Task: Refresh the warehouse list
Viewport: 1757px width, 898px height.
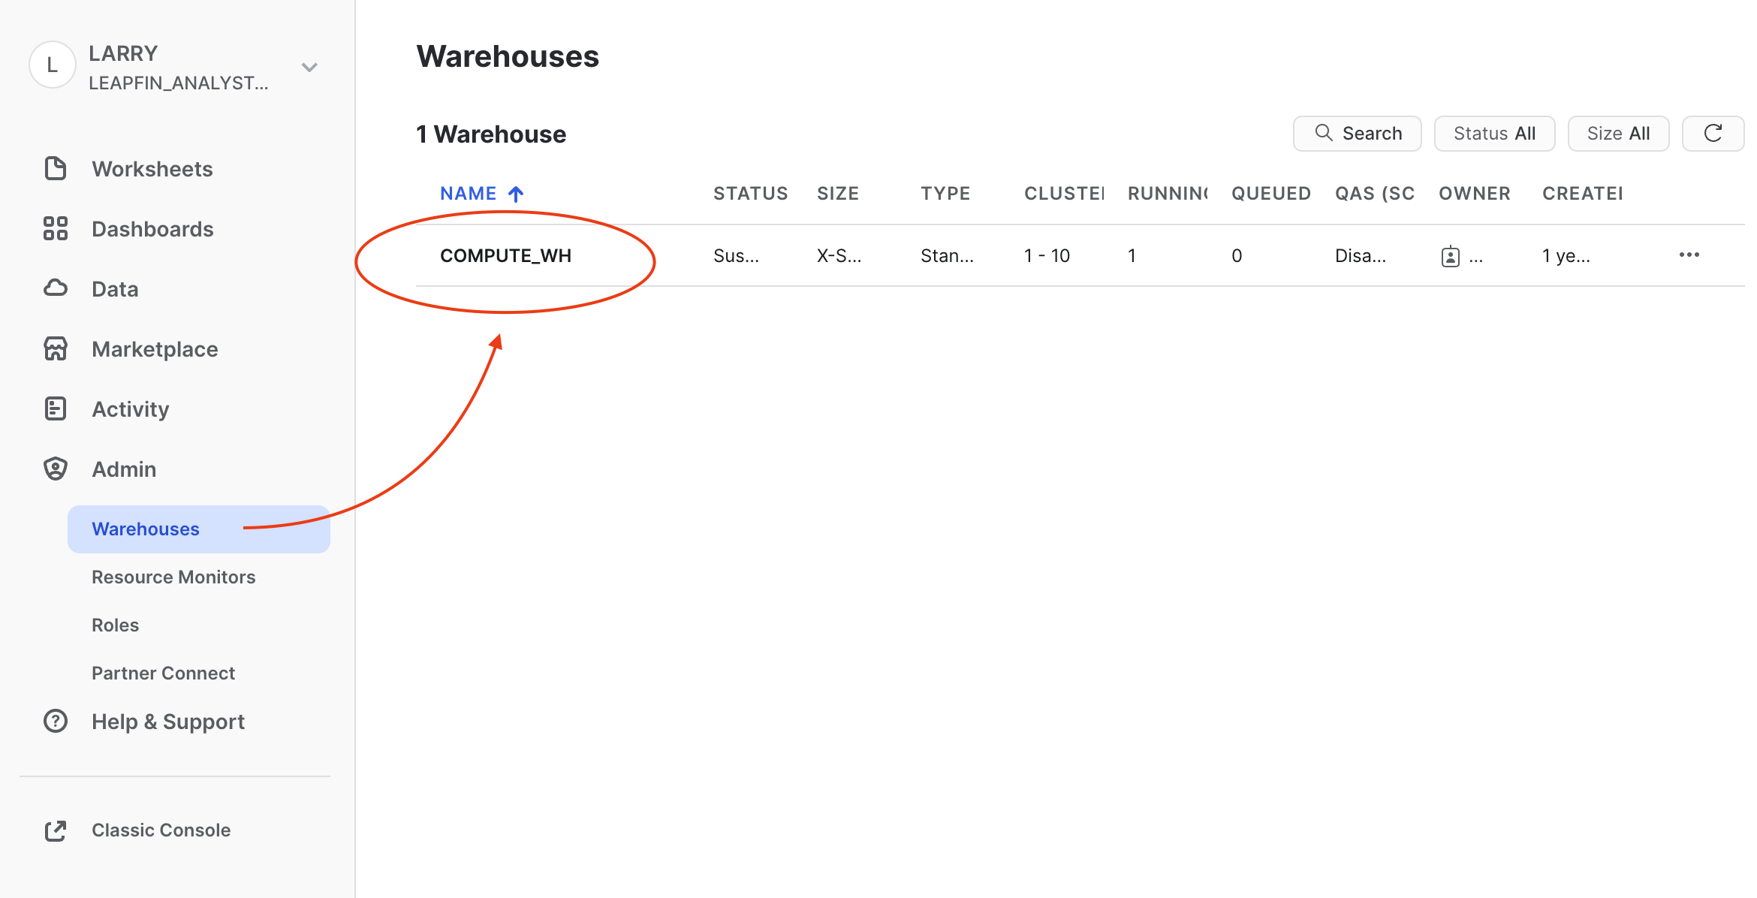Action: point(1713,134)
